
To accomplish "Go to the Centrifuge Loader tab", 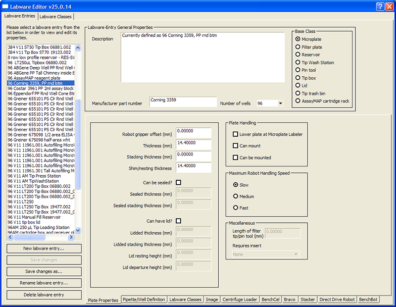I will click(240, 300).
